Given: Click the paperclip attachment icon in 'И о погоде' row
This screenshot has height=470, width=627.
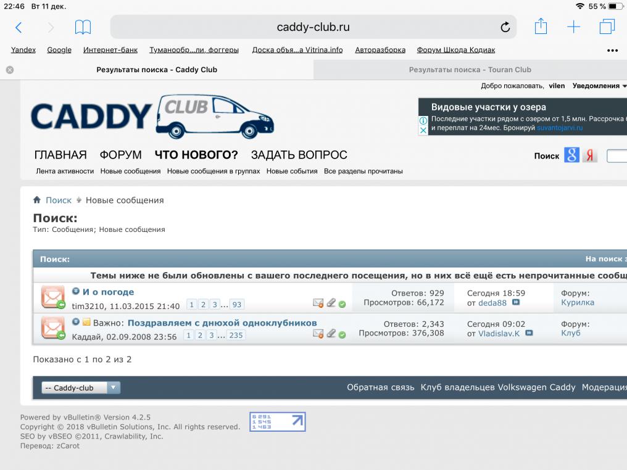Looking at the screenshot, I should 331,303.
